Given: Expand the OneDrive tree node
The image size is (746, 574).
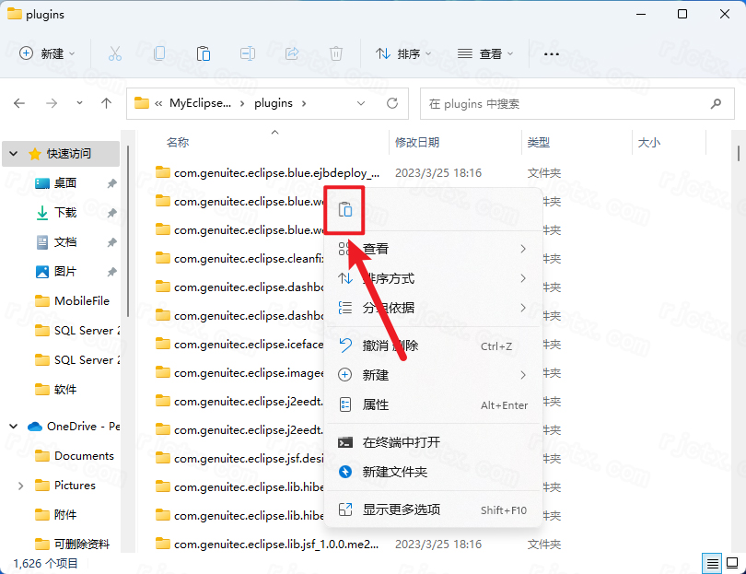Looking at the screenshot, I should (x=14, y=427).
